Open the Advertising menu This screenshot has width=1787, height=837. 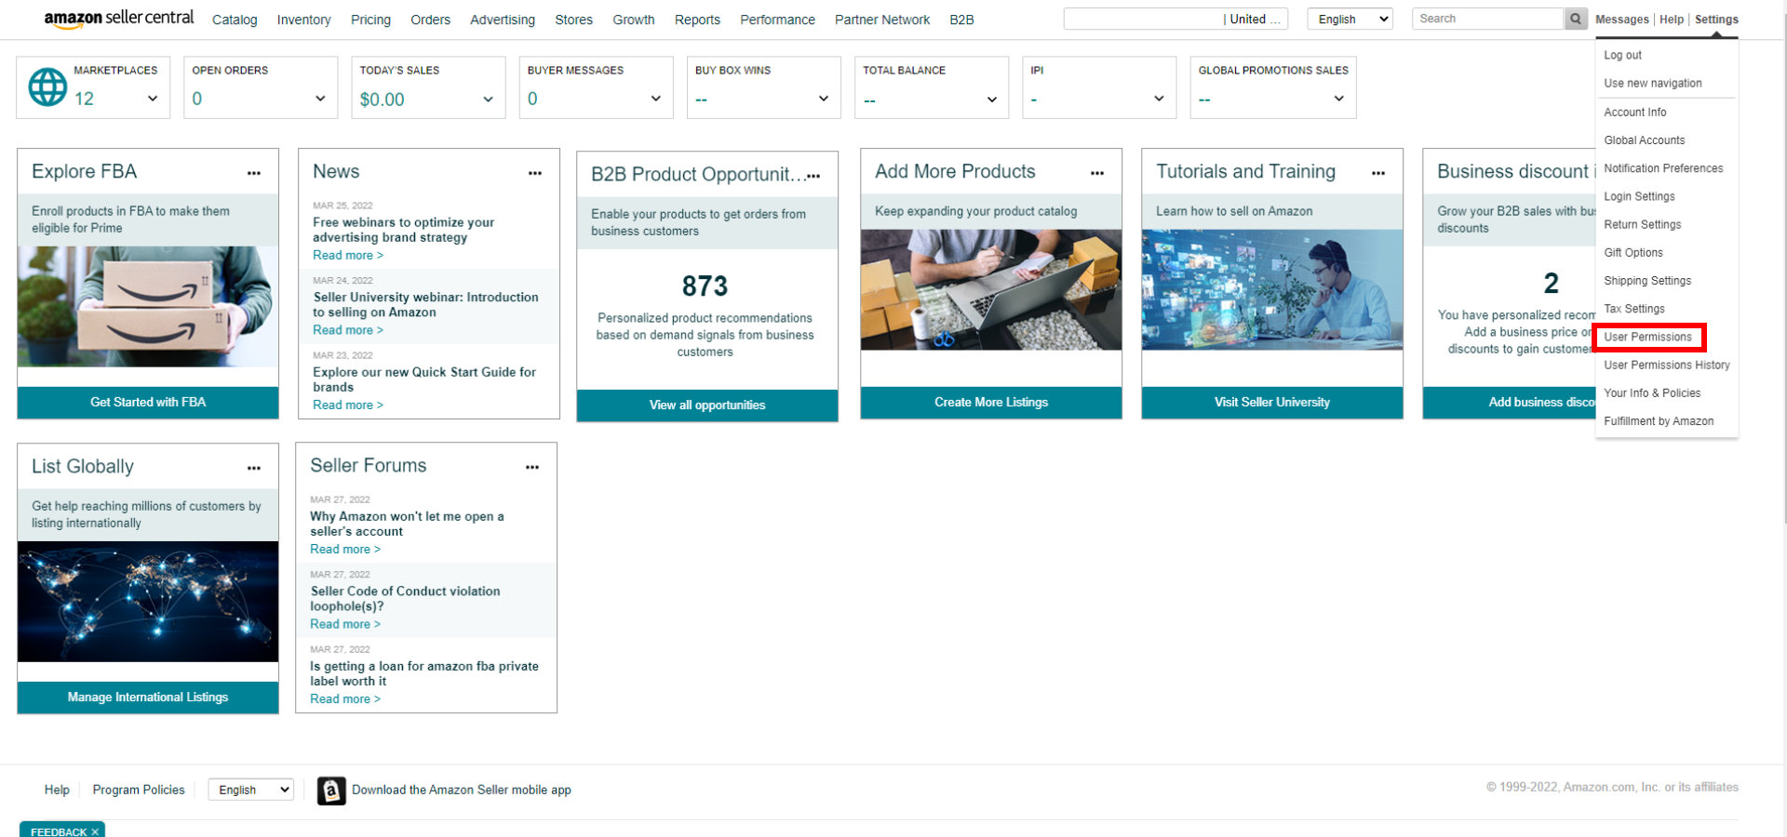503,20
